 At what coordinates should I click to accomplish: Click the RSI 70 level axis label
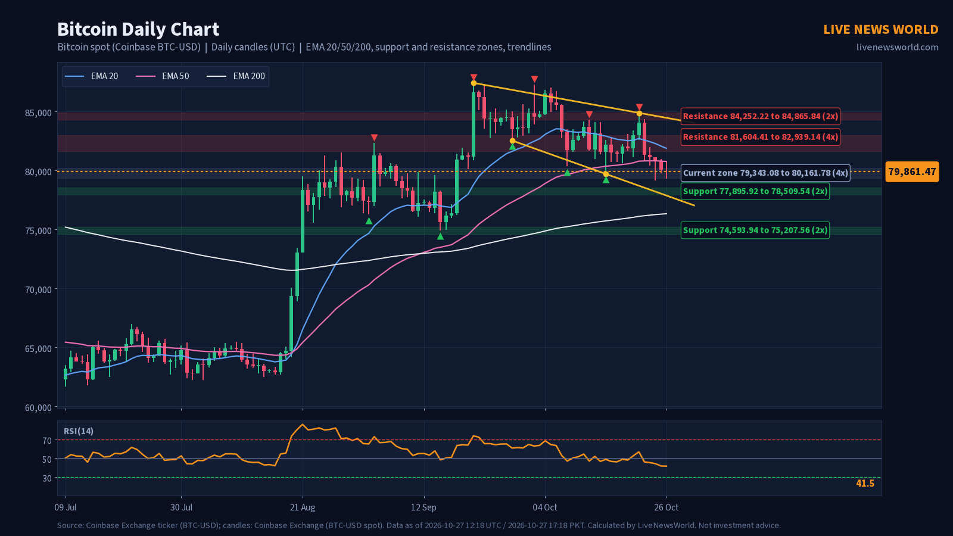point(47,441)
